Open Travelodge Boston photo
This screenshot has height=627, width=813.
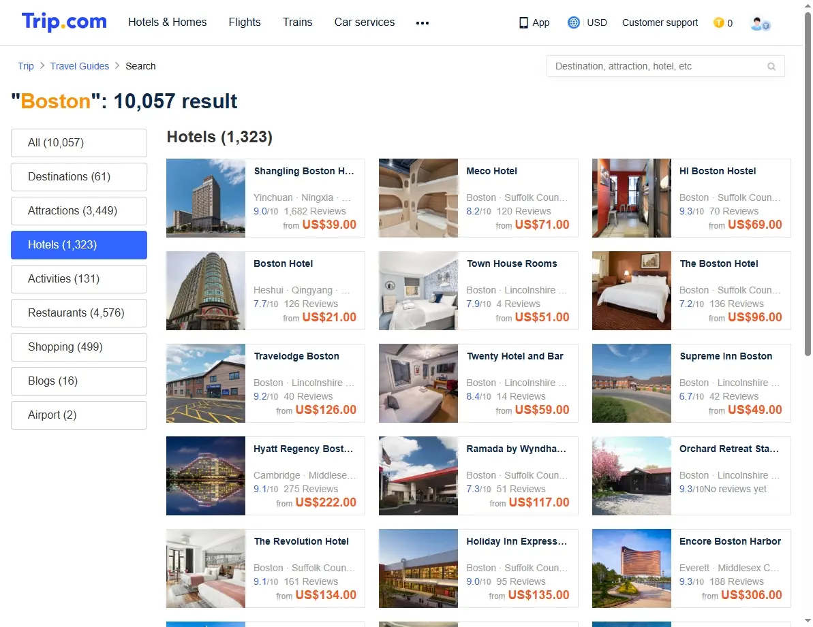[x=206, y=383]
